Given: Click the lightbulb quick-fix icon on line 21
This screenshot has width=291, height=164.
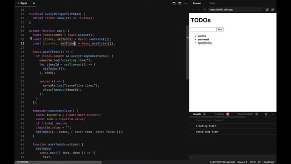Looking at the screenshot, I should (x=31, y=39).
